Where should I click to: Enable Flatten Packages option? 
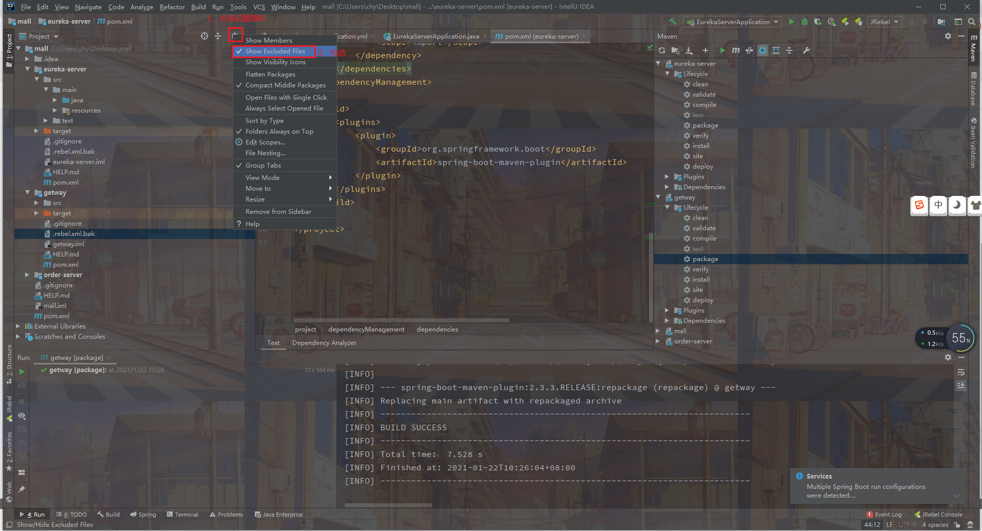tap(285, 75)
